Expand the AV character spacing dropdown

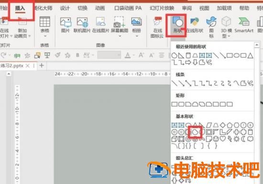tap(93, 55)
